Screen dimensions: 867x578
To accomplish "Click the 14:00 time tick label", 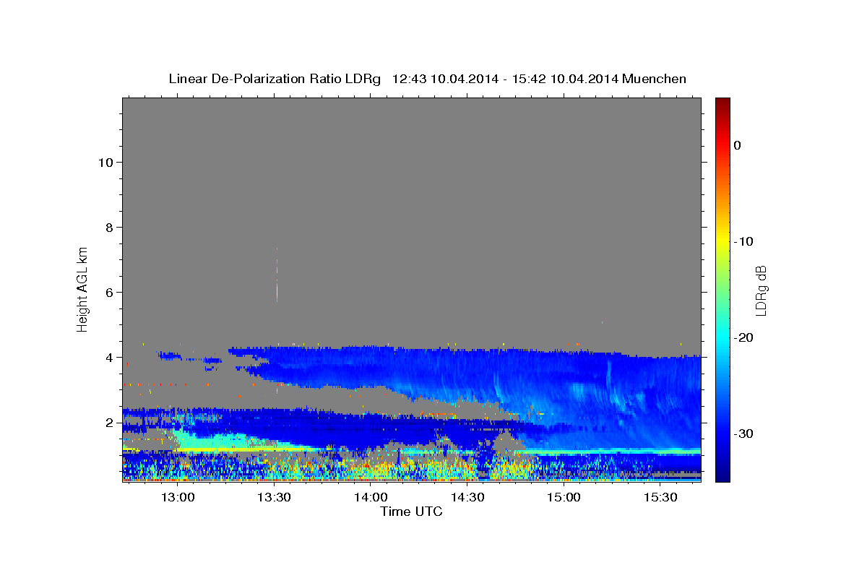I will (x=371, y=498).
